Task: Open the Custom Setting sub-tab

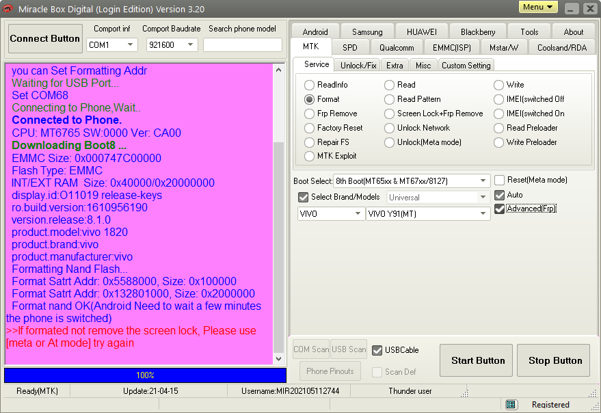Action: point(466,66)
